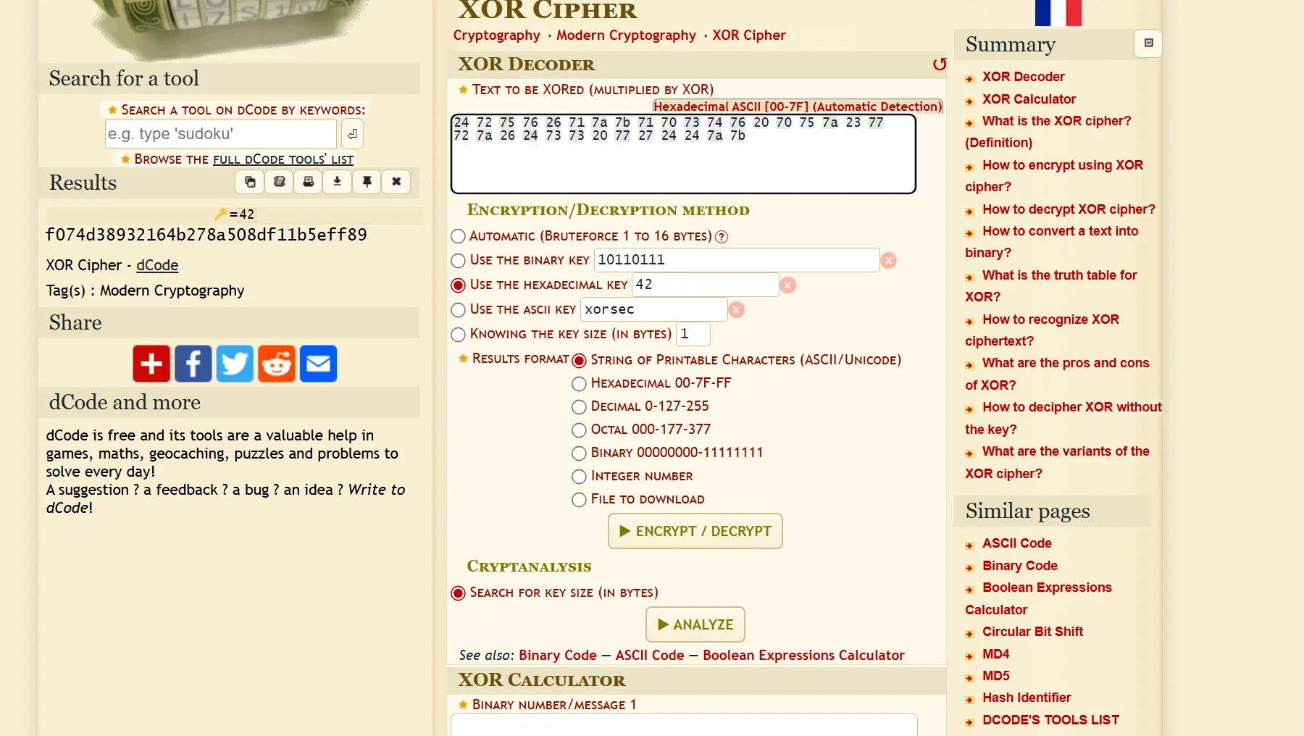Clear results with the X icon

point(396,182)
